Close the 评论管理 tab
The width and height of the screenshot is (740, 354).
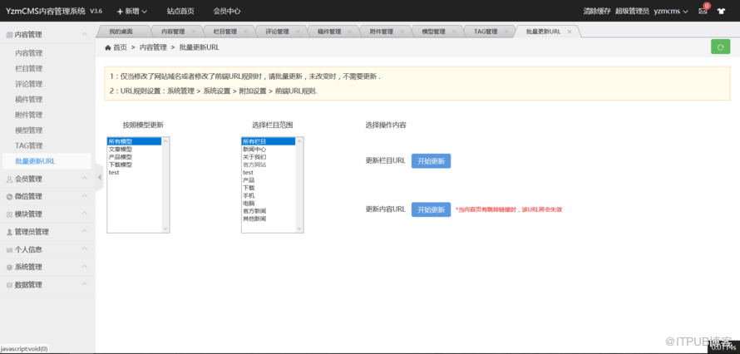pos(298,32)
